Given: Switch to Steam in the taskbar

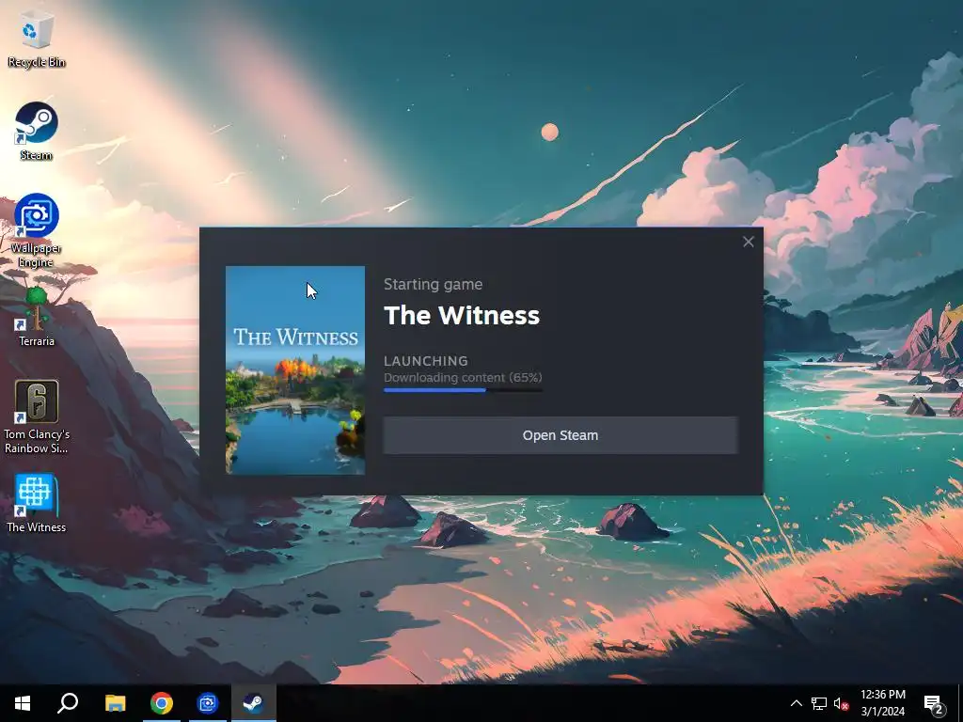Looking at the screenshot, I should coord(254,703).
